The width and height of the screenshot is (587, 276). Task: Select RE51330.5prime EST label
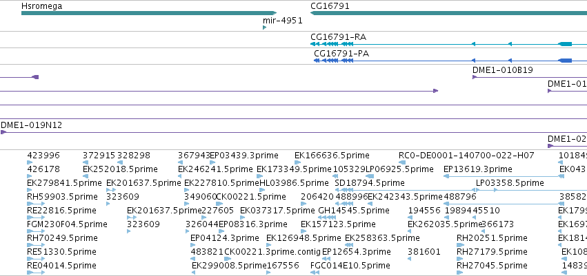(62, 252)
